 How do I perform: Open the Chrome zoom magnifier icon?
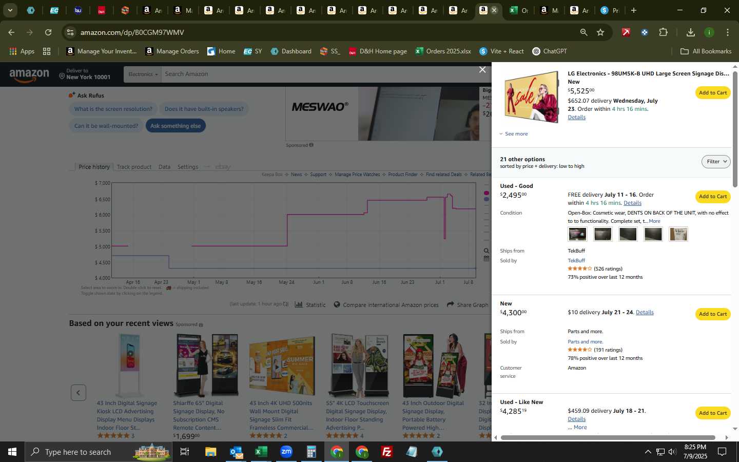(584, 32)
